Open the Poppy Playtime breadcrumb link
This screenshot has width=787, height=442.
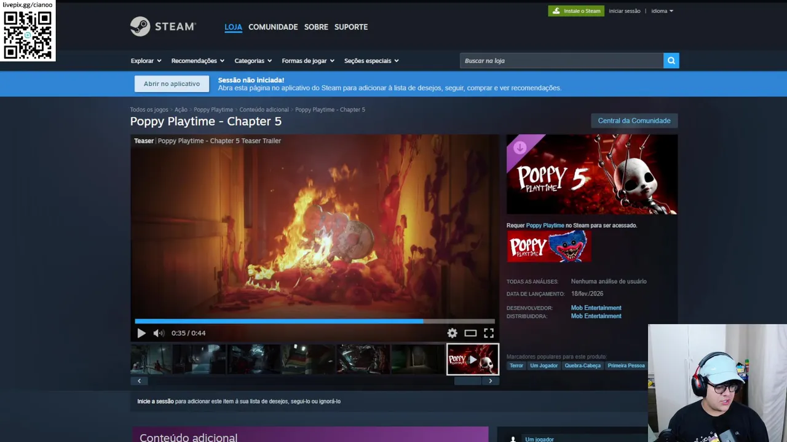[213, 110]
